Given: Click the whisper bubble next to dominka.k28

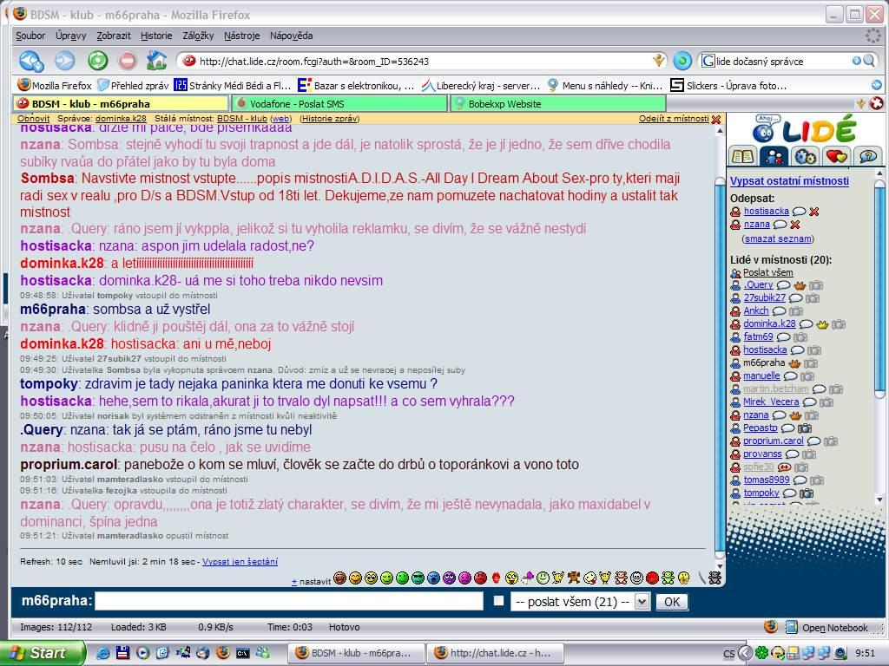Looking at the screenshot, I should [806, 324].
